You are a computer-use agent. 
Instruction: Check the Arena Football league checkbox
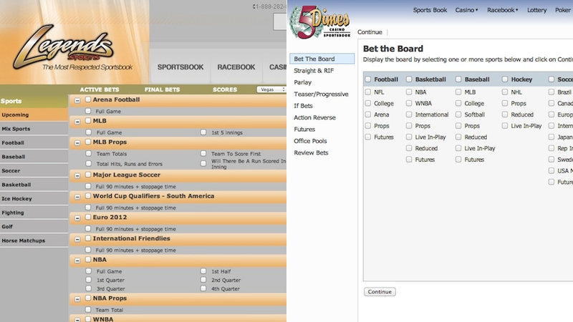[88, 99]
